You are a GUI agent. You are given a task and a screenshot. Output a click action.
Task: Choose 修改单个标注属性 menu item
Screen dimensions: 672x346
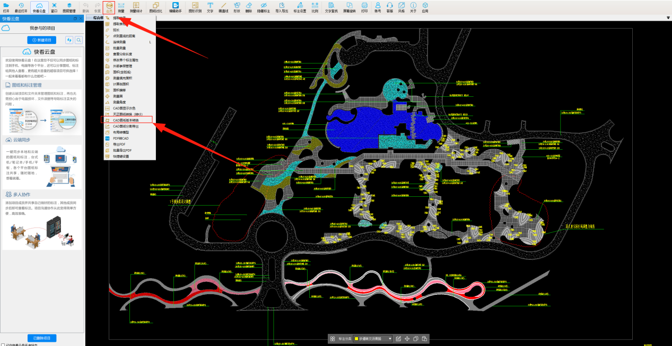pyautogui.click(x=129, y=60)
